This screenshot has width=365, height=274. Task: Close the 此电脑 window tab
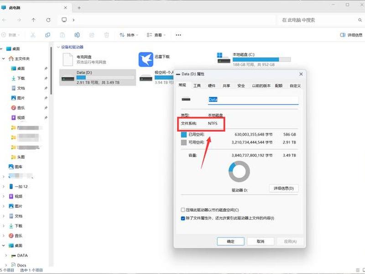coord(65,8)
